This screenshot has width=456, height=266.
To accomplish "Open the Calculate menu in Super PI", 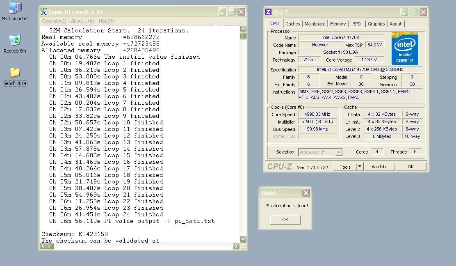I will pos(54,21).
